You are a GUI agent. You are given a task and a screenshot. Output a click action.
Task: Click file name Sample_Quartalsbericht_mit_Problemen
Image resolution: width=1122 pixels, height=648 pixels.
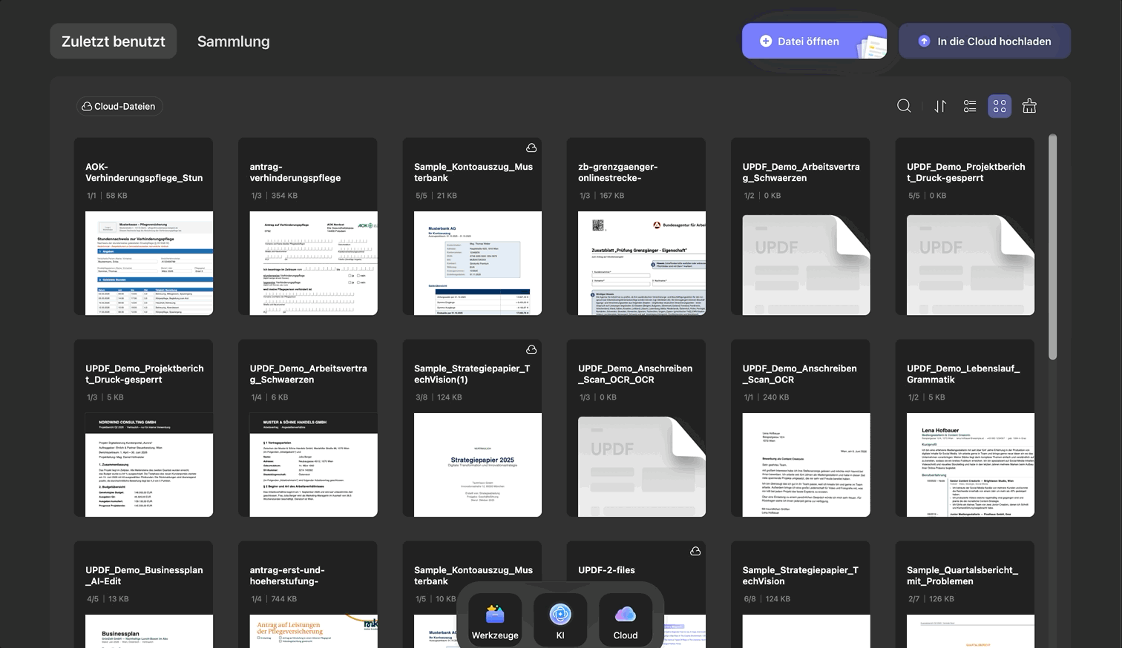pyautogui.click(x=962, y=575)
